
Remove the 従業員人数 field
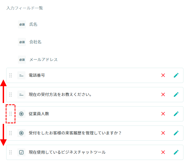coord(163,114)
